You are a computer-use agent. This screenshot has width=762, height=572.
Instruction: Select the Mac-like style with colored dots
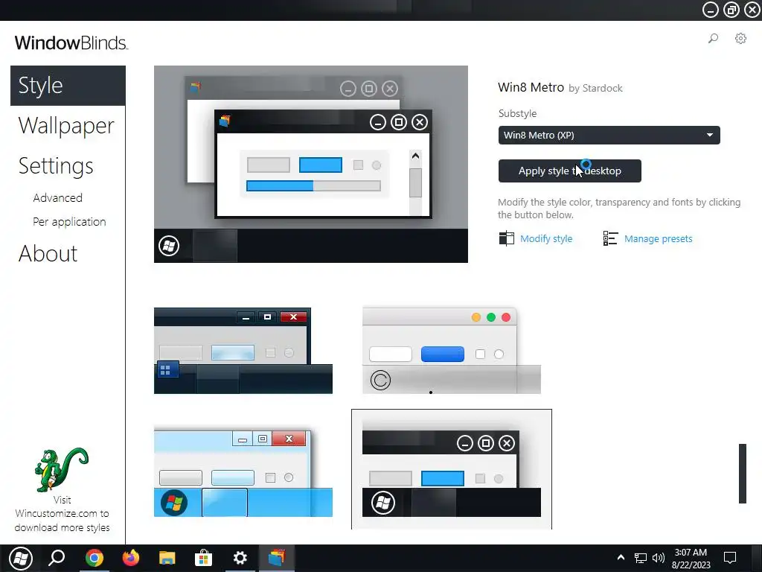click(452, 351)
